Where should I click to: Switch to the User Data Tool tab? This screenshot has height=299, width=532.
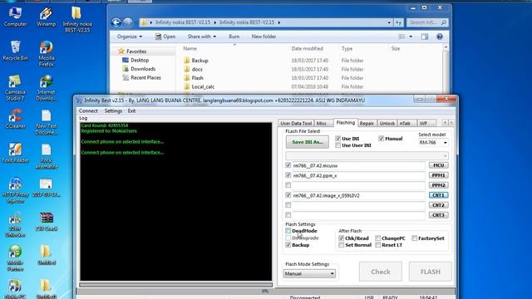296,124
